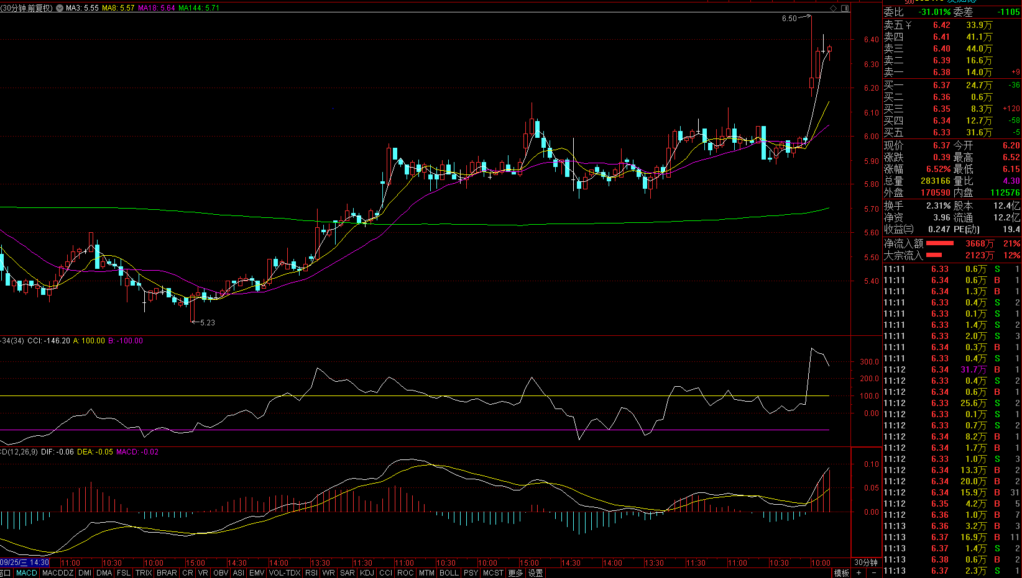
Task: Click the 委比 -31.01% value
Action: (x=935, y=12)
